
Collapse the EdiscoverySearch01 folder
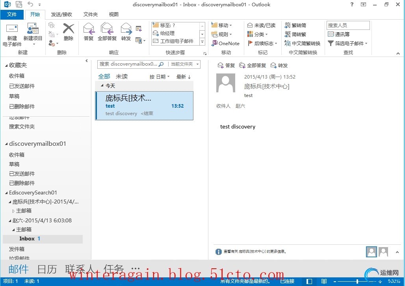6,193
